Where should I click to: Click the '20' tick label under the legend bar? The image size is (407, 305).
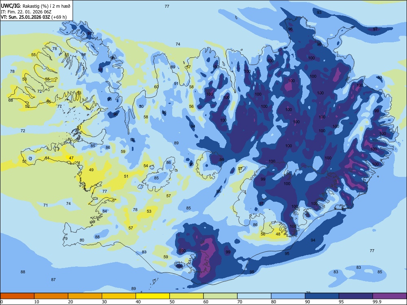pyautogui.click(x=70, y=302)
